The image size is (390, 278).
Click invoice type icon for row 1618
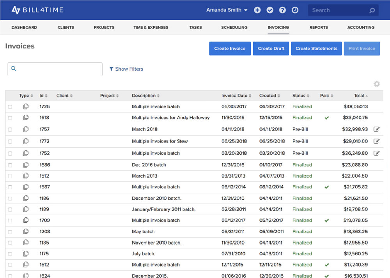coord(26,118)
